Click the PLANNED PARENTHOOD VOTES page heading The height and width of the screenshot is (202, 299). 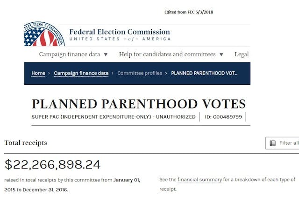138,104
